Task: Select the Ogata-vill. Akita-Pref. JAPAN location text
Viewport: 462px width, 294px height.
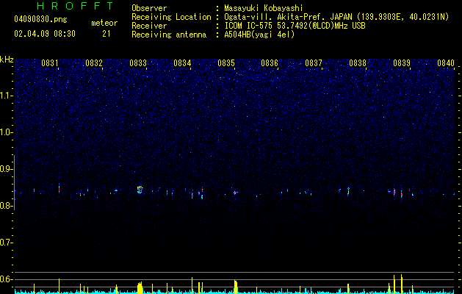Action: (x=336, y=17)
